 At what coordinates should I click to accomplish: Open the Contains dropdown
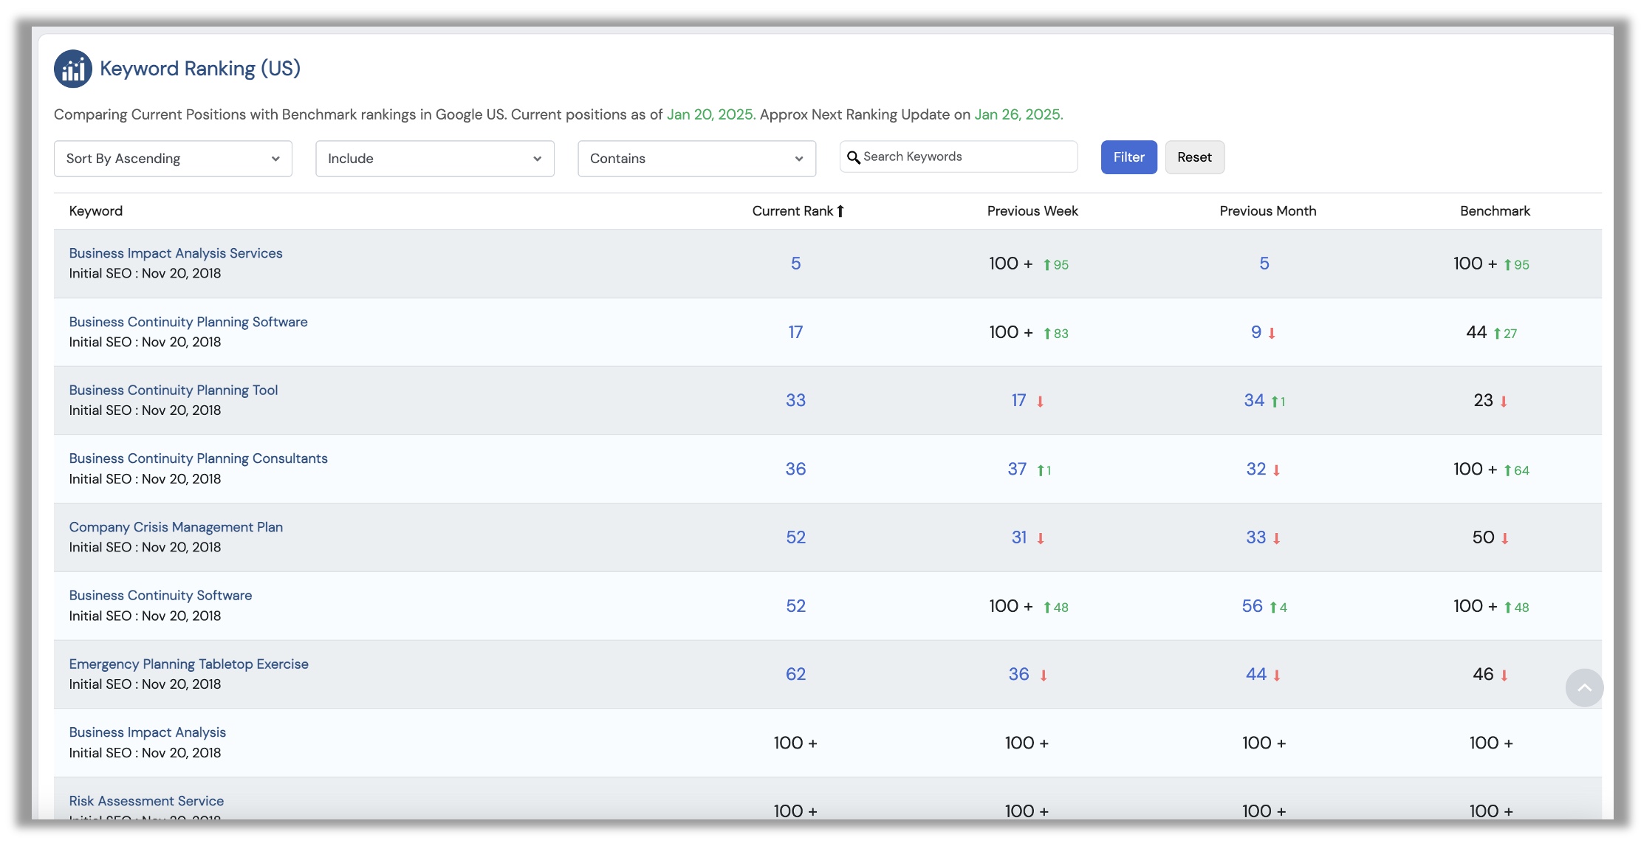(x=696, y=159)
